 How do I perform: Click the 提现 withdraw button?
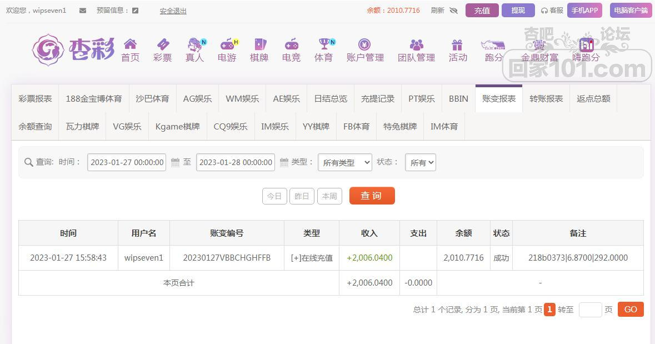click(x=518, y=11)
